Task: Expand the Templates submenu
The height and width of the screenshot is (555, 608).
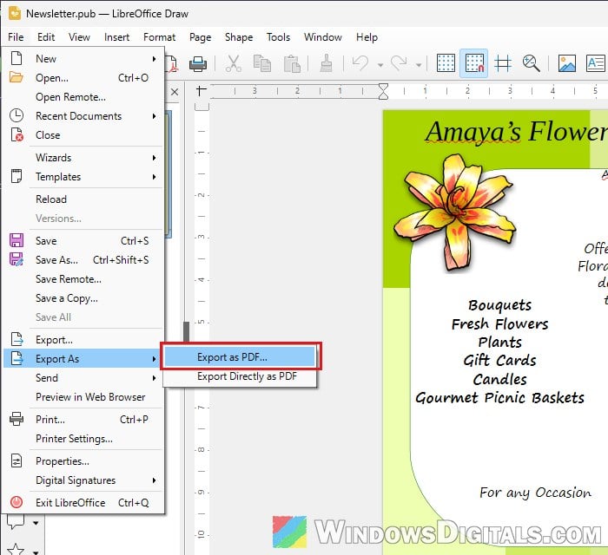Action: click(83, 177)
